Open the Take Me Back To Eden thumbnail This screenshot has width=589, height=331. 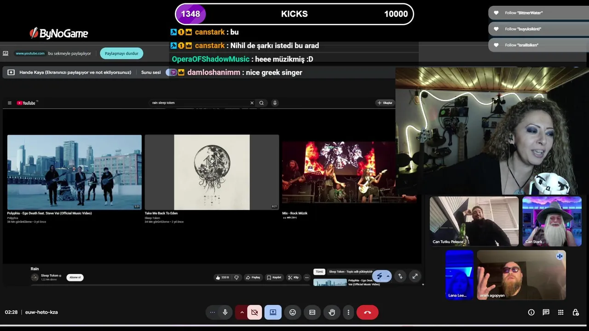point(212,172)
